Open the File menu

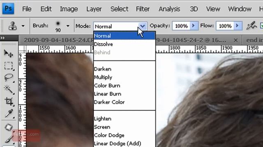pyautogui.click(x=27, y=9)
